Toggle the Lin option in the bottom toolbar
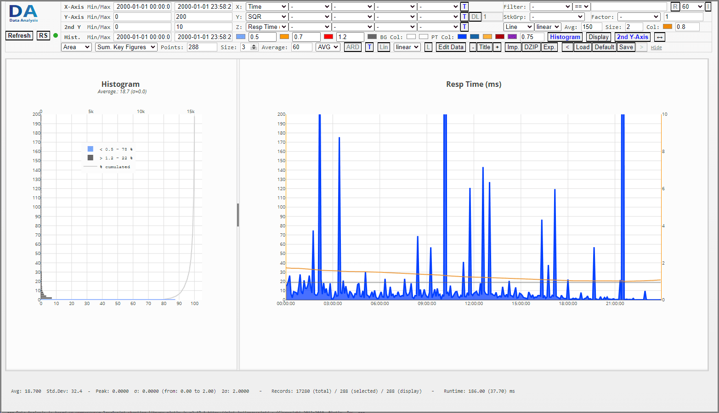719x413 pixels. (384, 46)
